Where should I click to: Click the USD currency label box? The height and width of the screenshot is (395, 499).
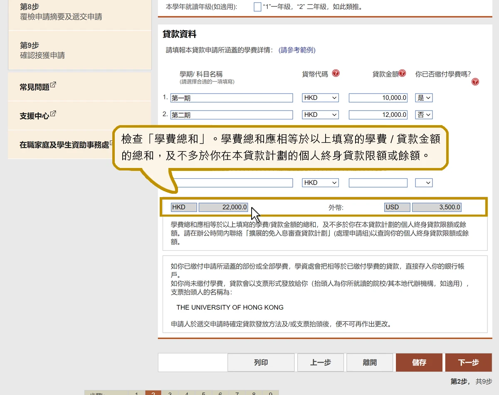tap(397, 207)
